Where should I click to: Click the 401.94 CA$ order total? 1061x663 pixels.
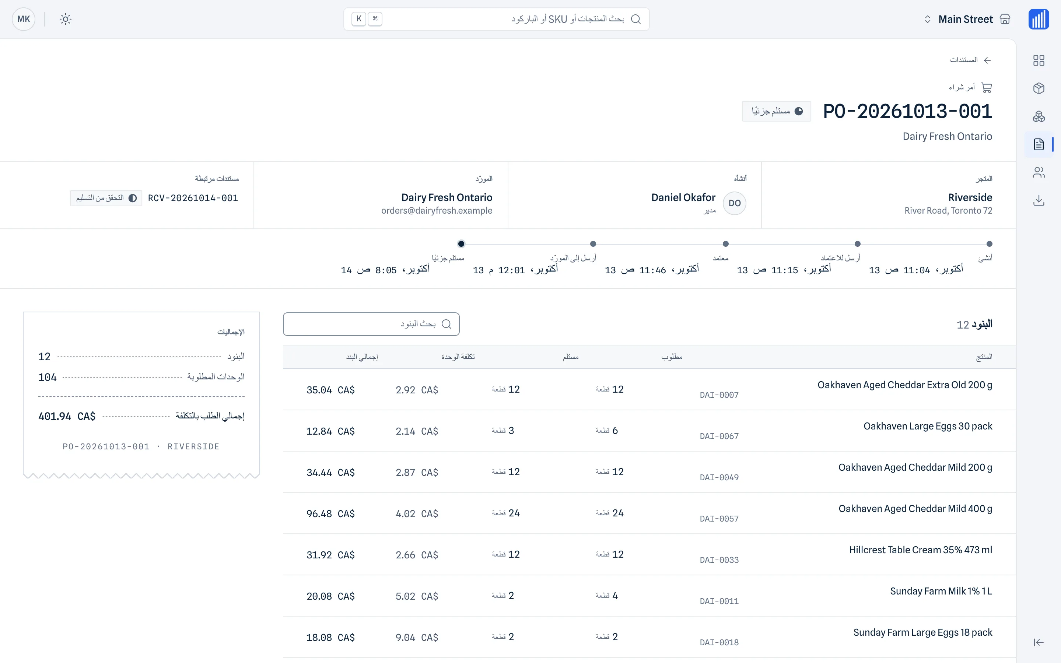pos(67,416)
